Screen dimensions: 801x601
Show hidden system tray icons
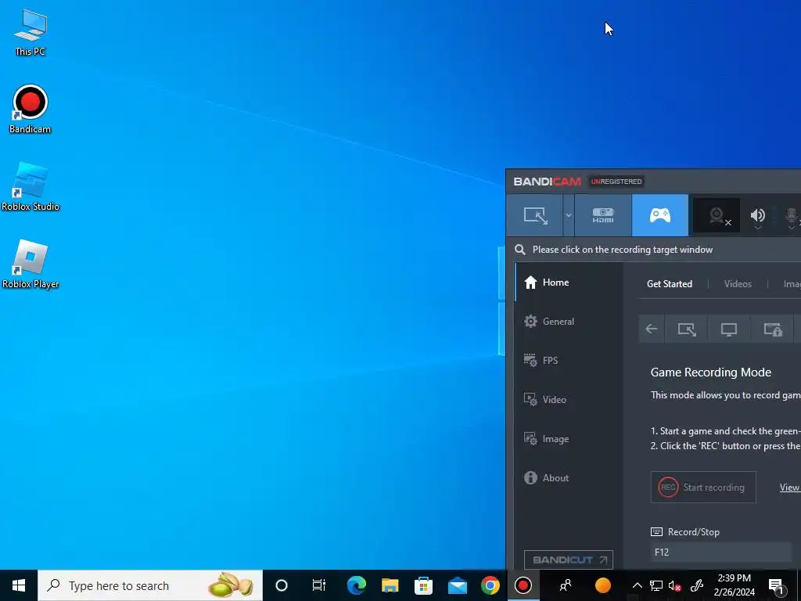click(x=637, y=585)
